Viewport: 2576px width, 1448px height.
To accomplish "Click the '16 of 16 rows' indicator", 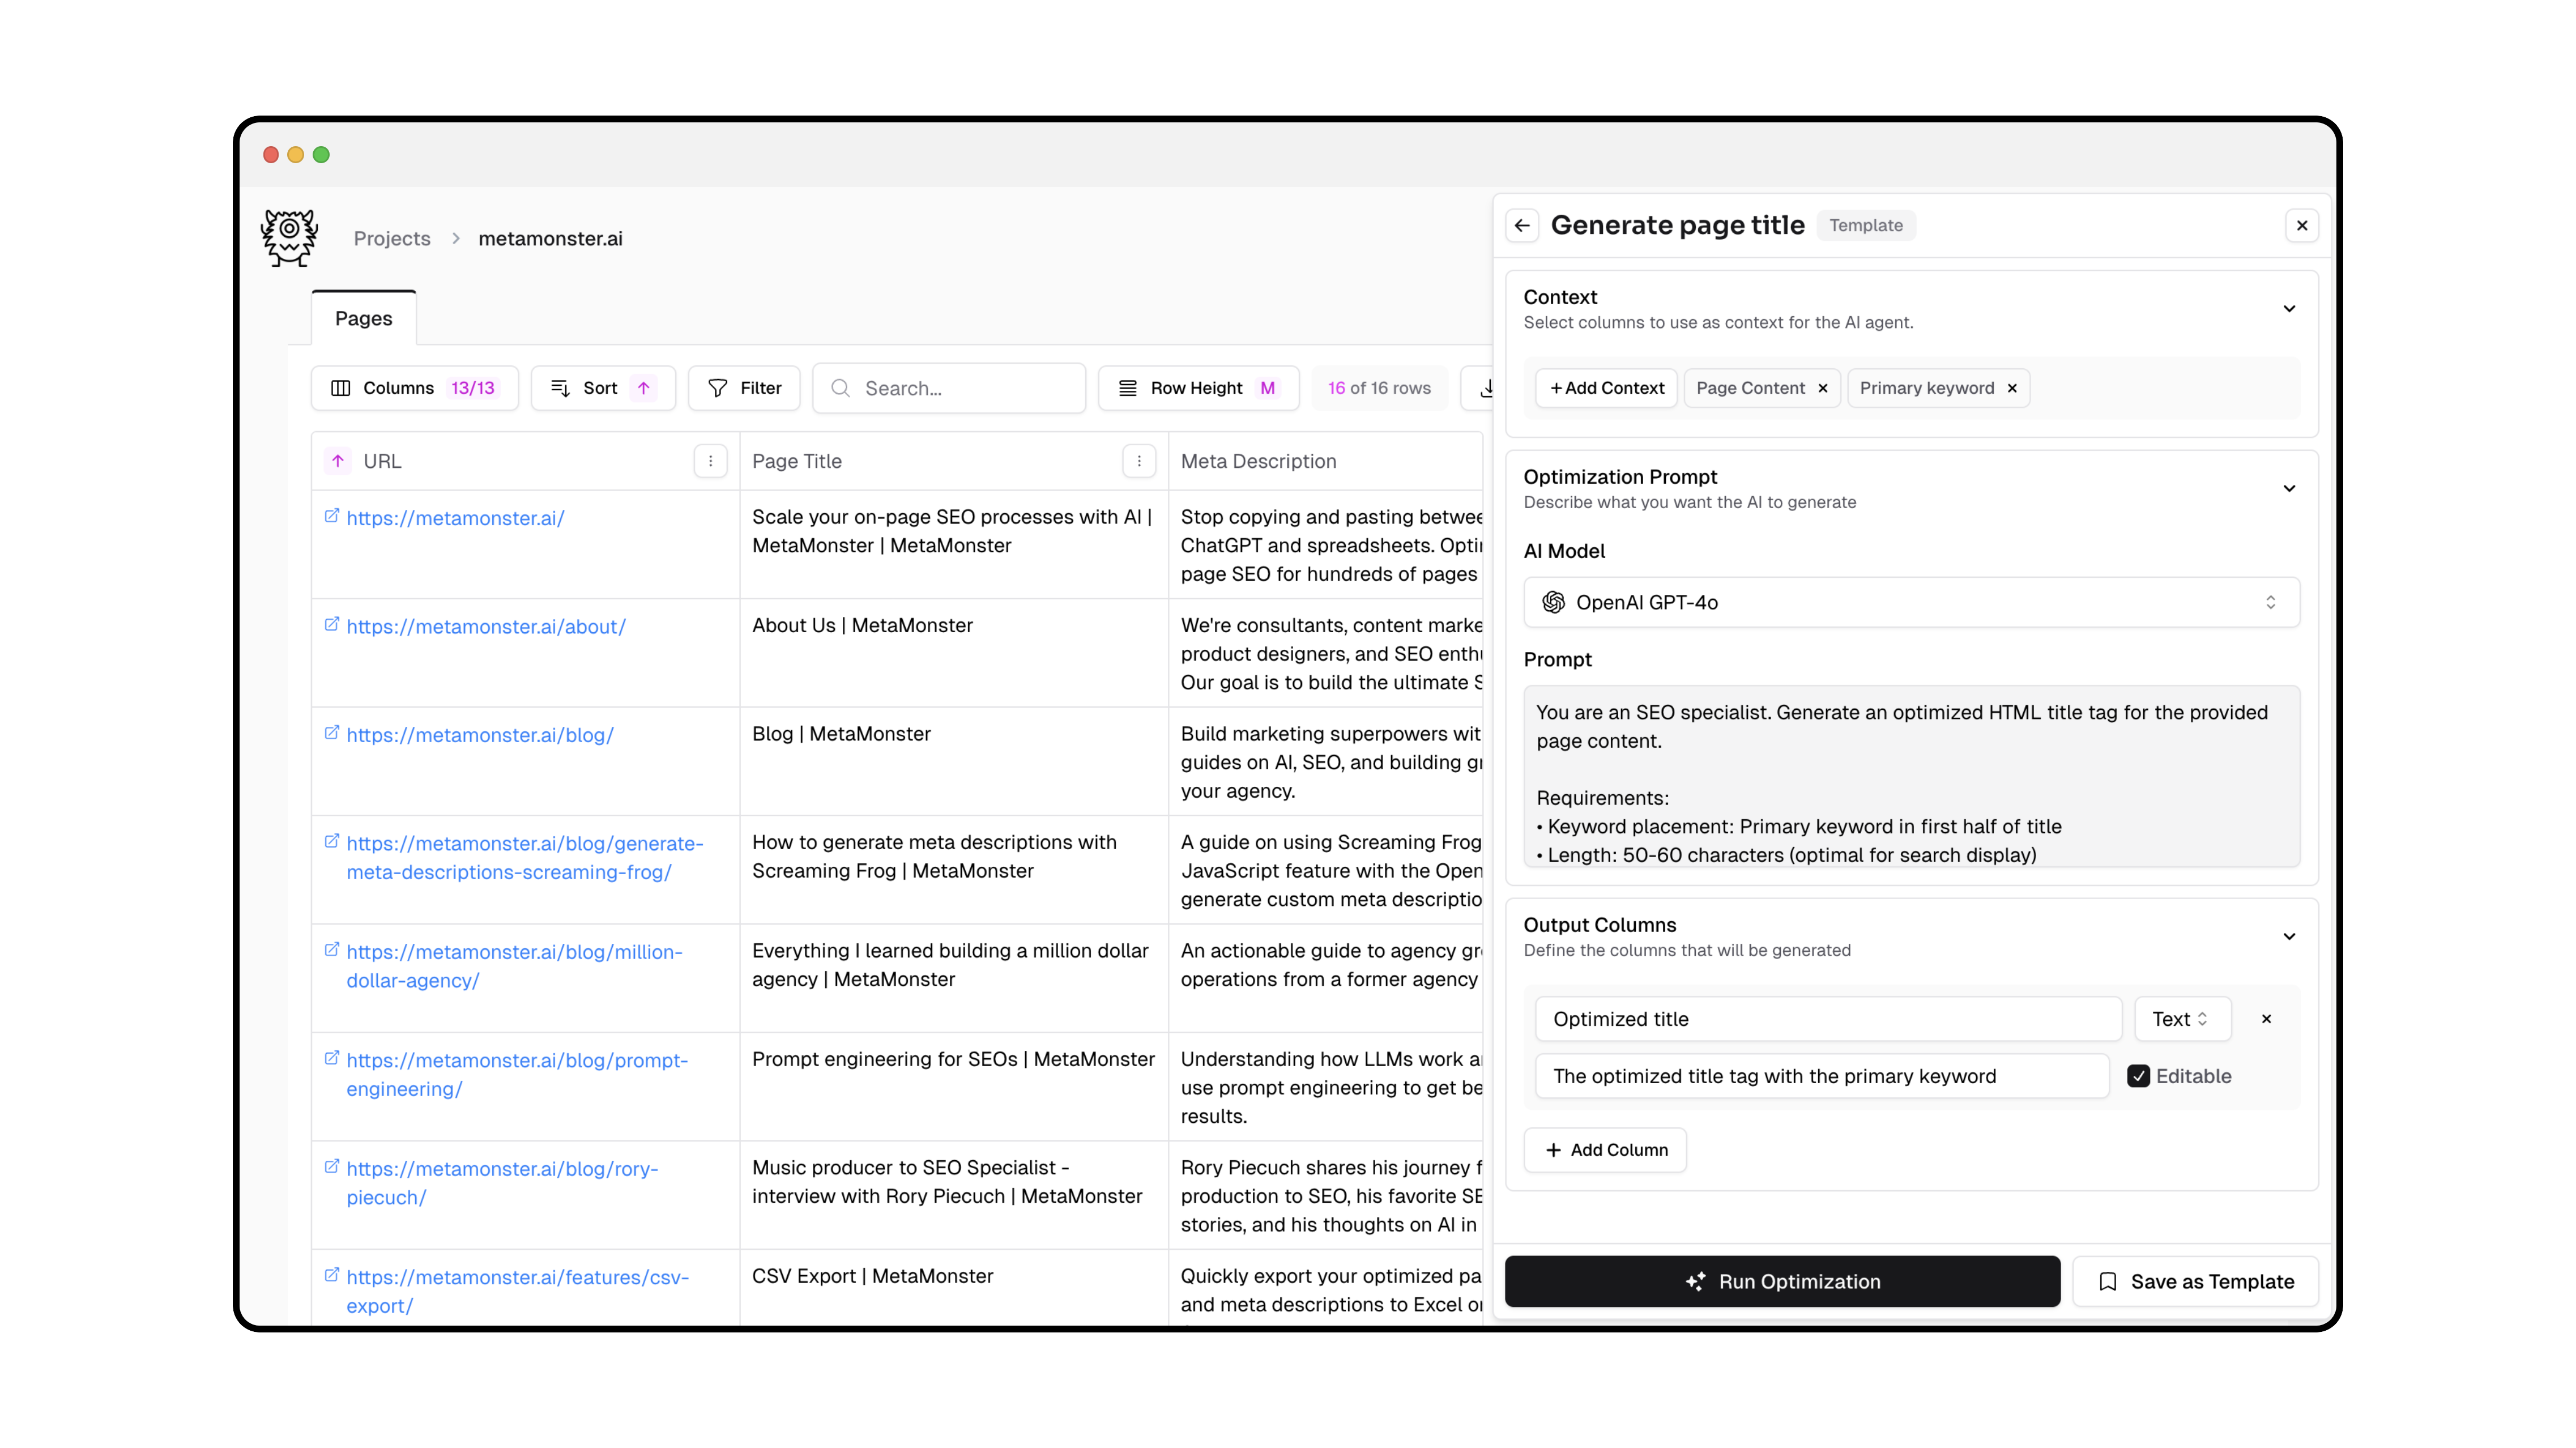I will (1379, 388).
